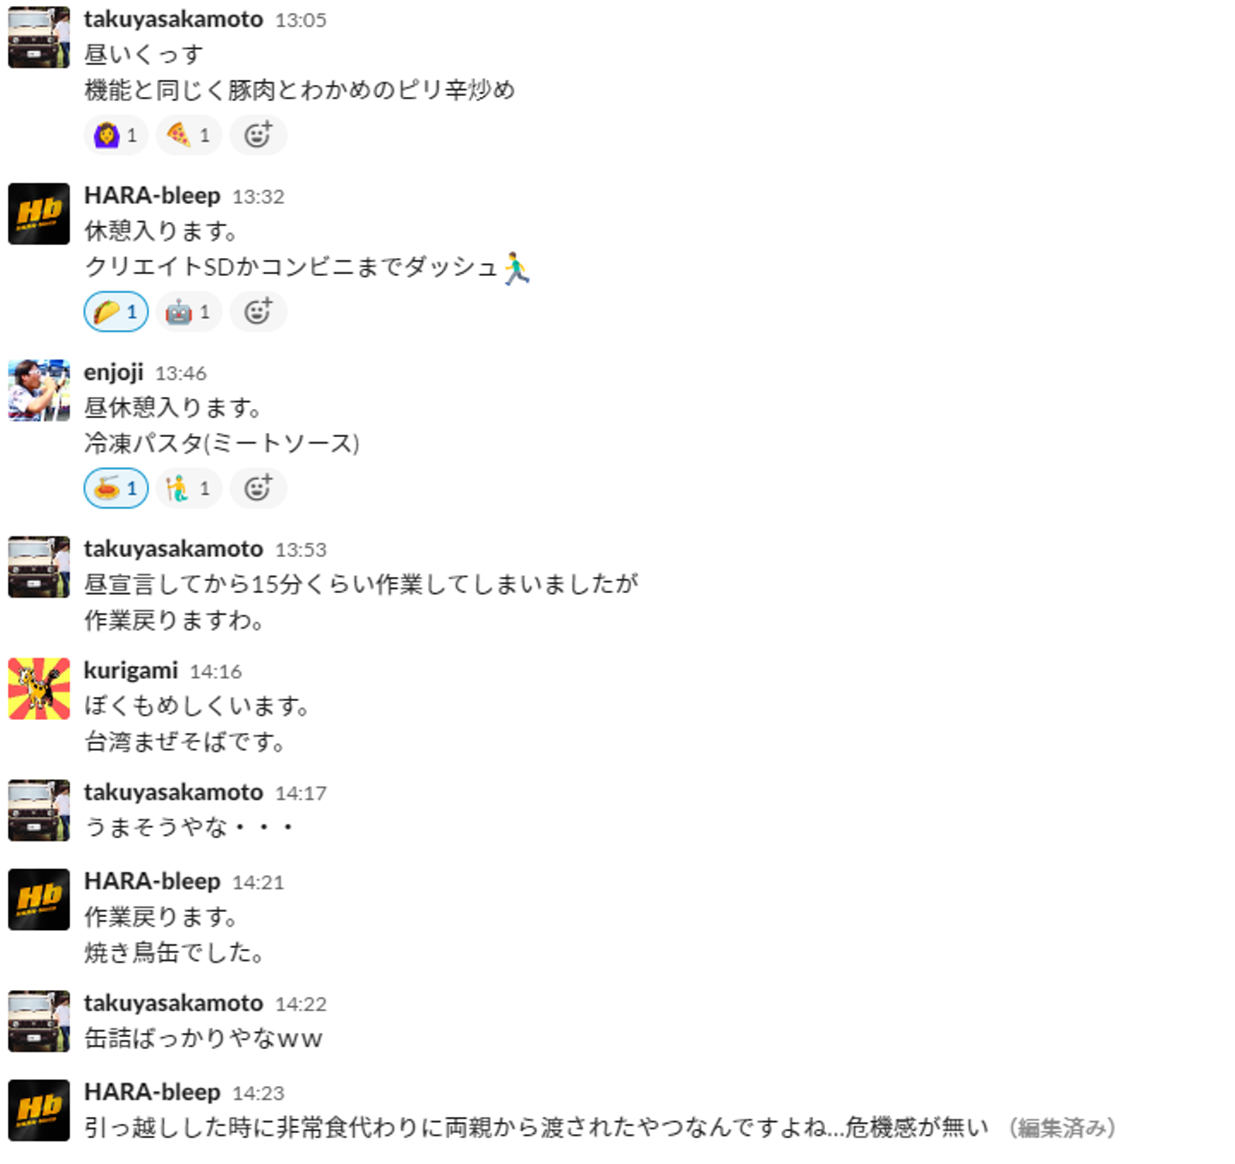Click takuyasakamoto's name on the 14:22 message
The image size is (1235, 1164).
[173, 1003]
